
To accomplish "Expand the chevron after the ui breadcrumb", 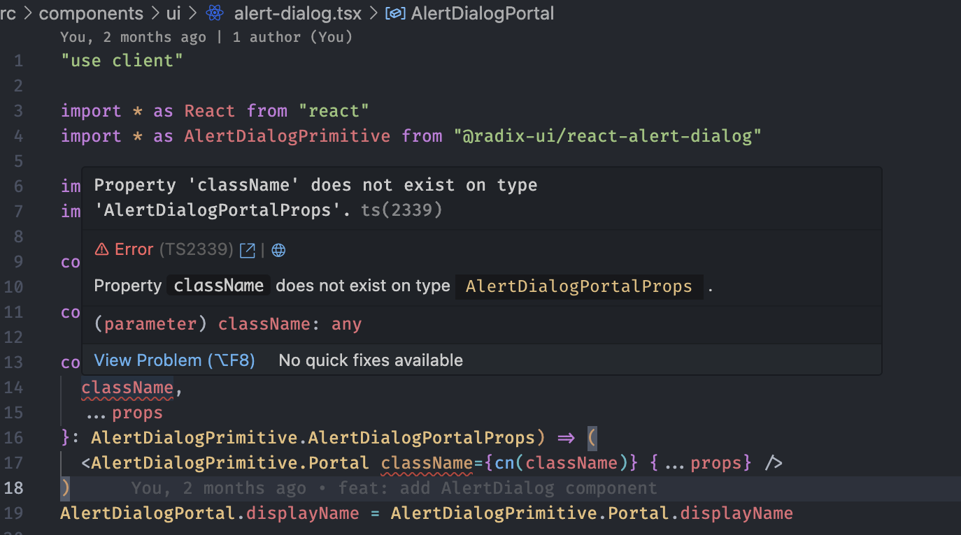I will 191,13.
